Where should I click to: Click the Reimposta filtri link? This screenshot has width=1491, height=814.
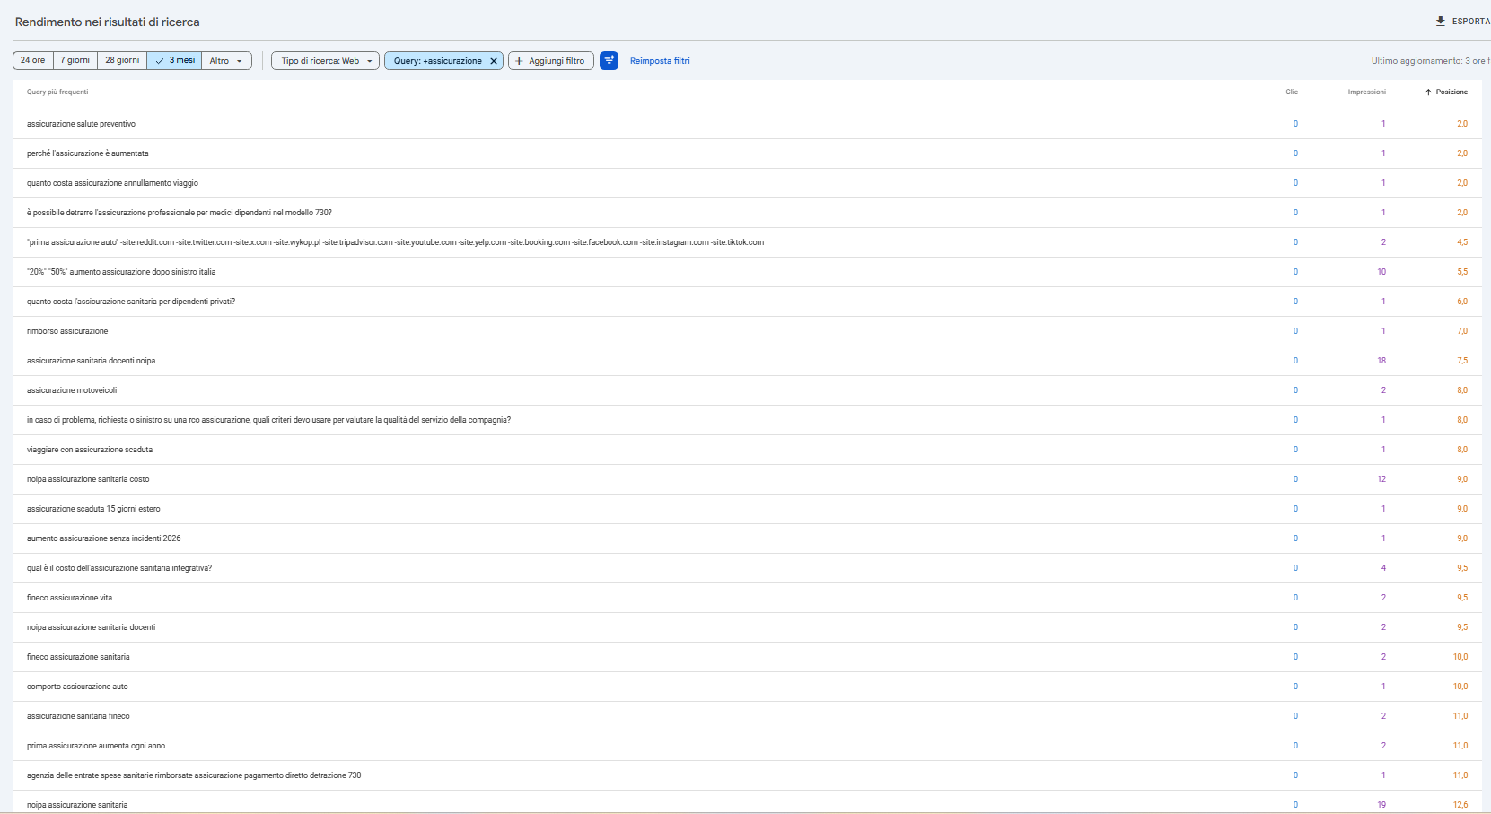[660, 61]
